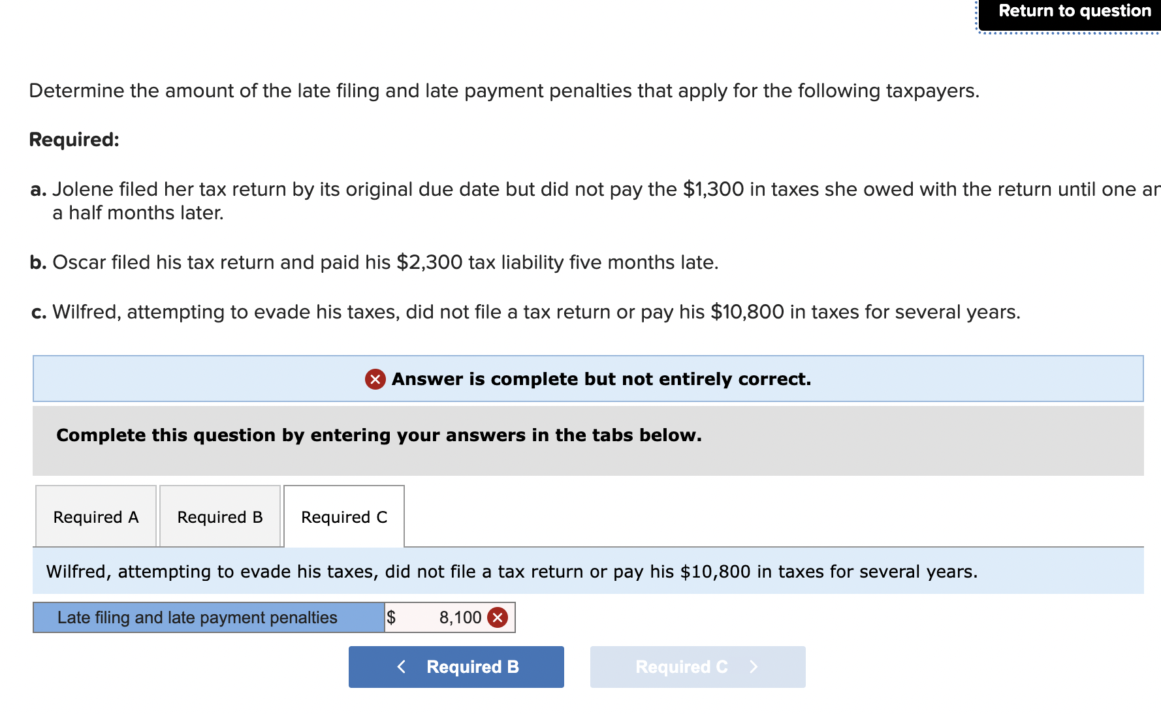The width and height of the screenshot is (1161, 714).
Task: Click the red X incorrect indicator beside 8,100
Action: (498, 617)
